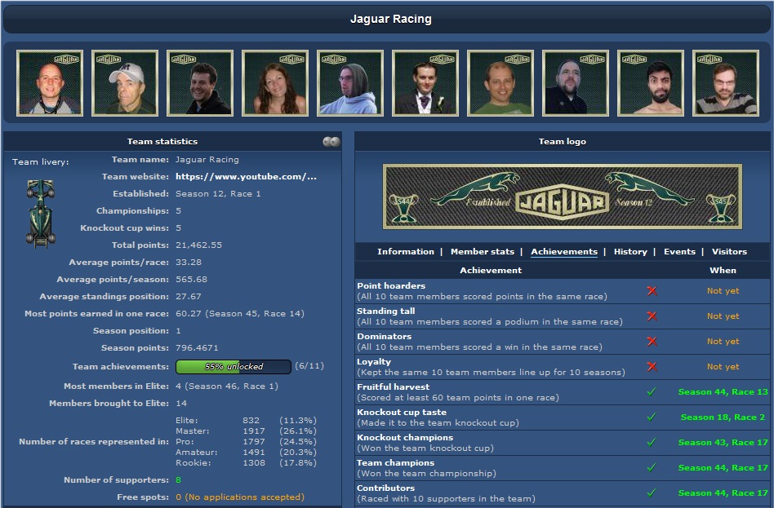The width and height of the screenshot is (774, 508).
Task: Click the 55% unlocked achievements progress bar
Action: pos(234,366)
